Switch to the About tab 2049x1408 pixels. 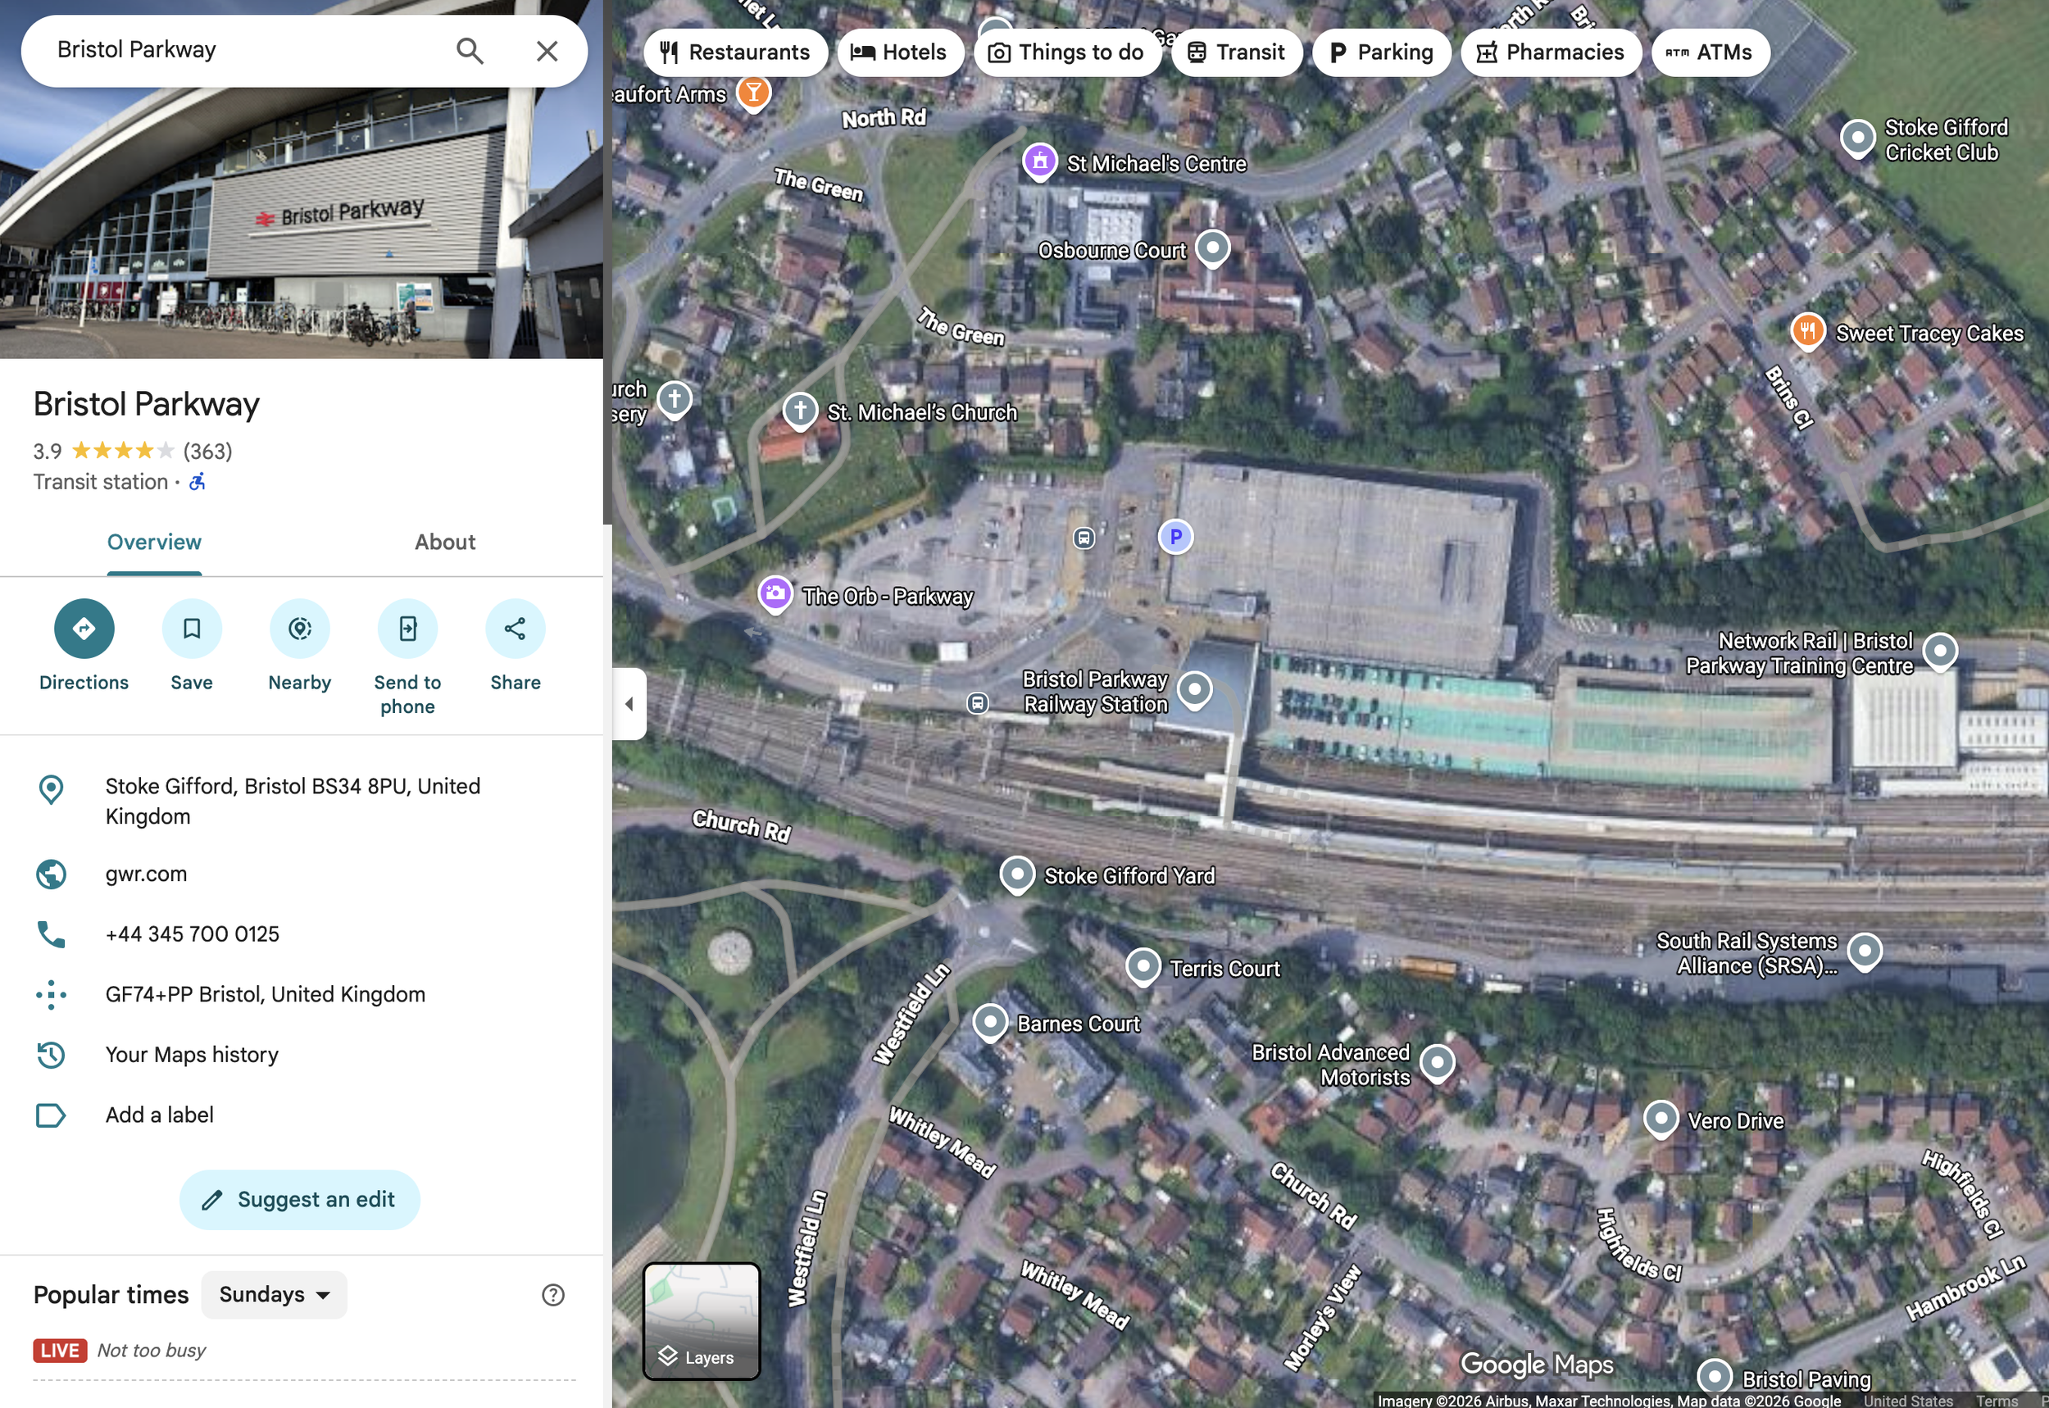[x=444, y=542]
